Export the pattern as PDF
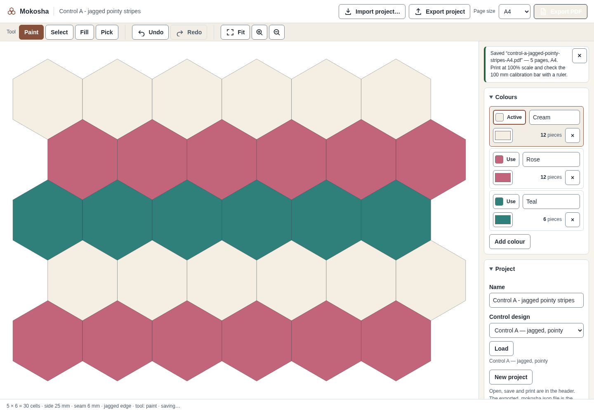This screenshot has width=594, height=413. (561, 12)
